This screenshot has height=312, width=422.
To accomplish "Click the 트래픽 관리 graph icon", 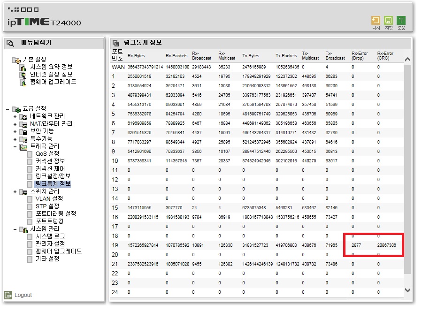I will click(23, 147).
